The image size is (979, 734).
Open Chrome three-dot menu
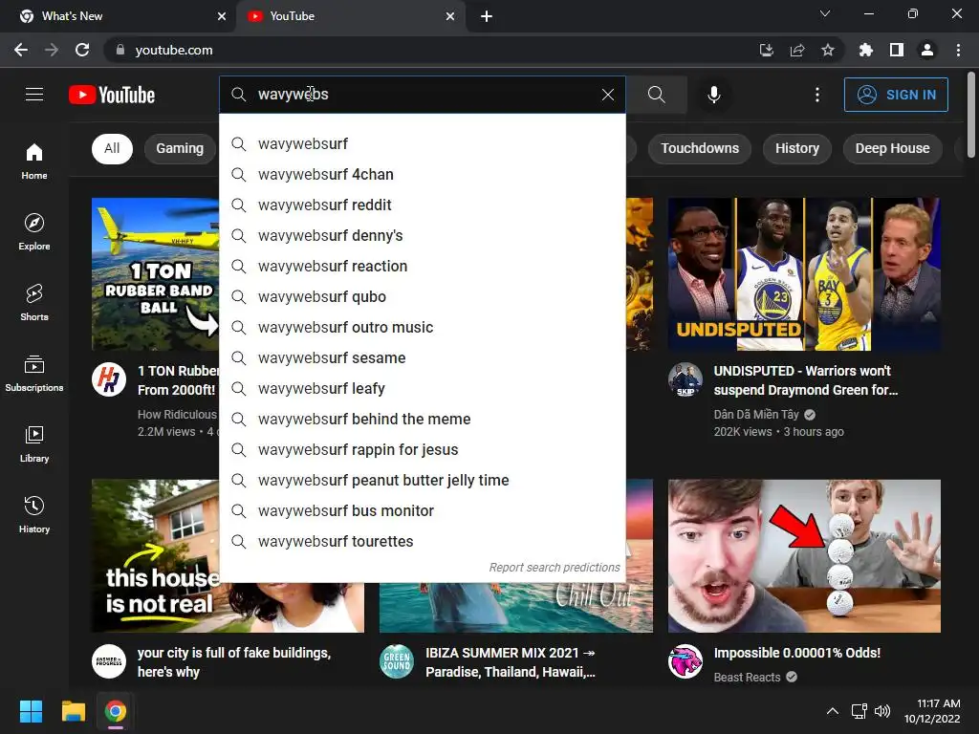[958, 50]
